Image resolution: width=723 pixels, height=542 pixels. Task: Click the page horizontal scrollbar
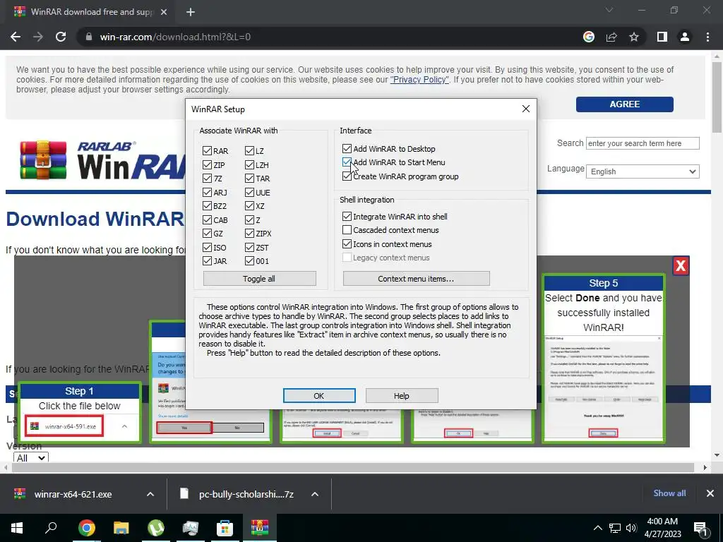pos(353,467)
